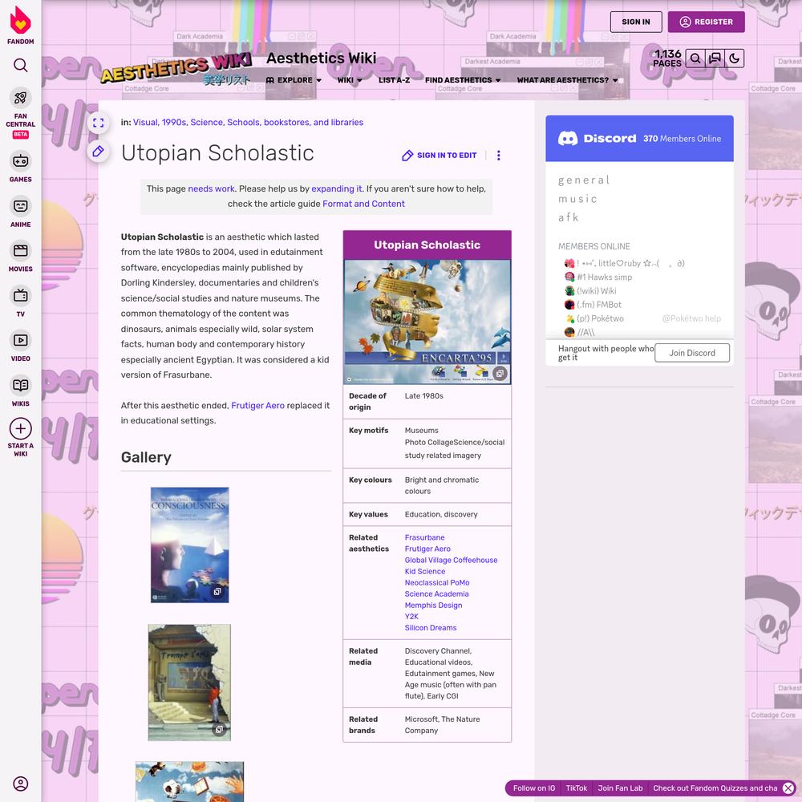Viewport: 802px width, 802px height.
Task: Open the Kid Science link
Action: (425, 571)
